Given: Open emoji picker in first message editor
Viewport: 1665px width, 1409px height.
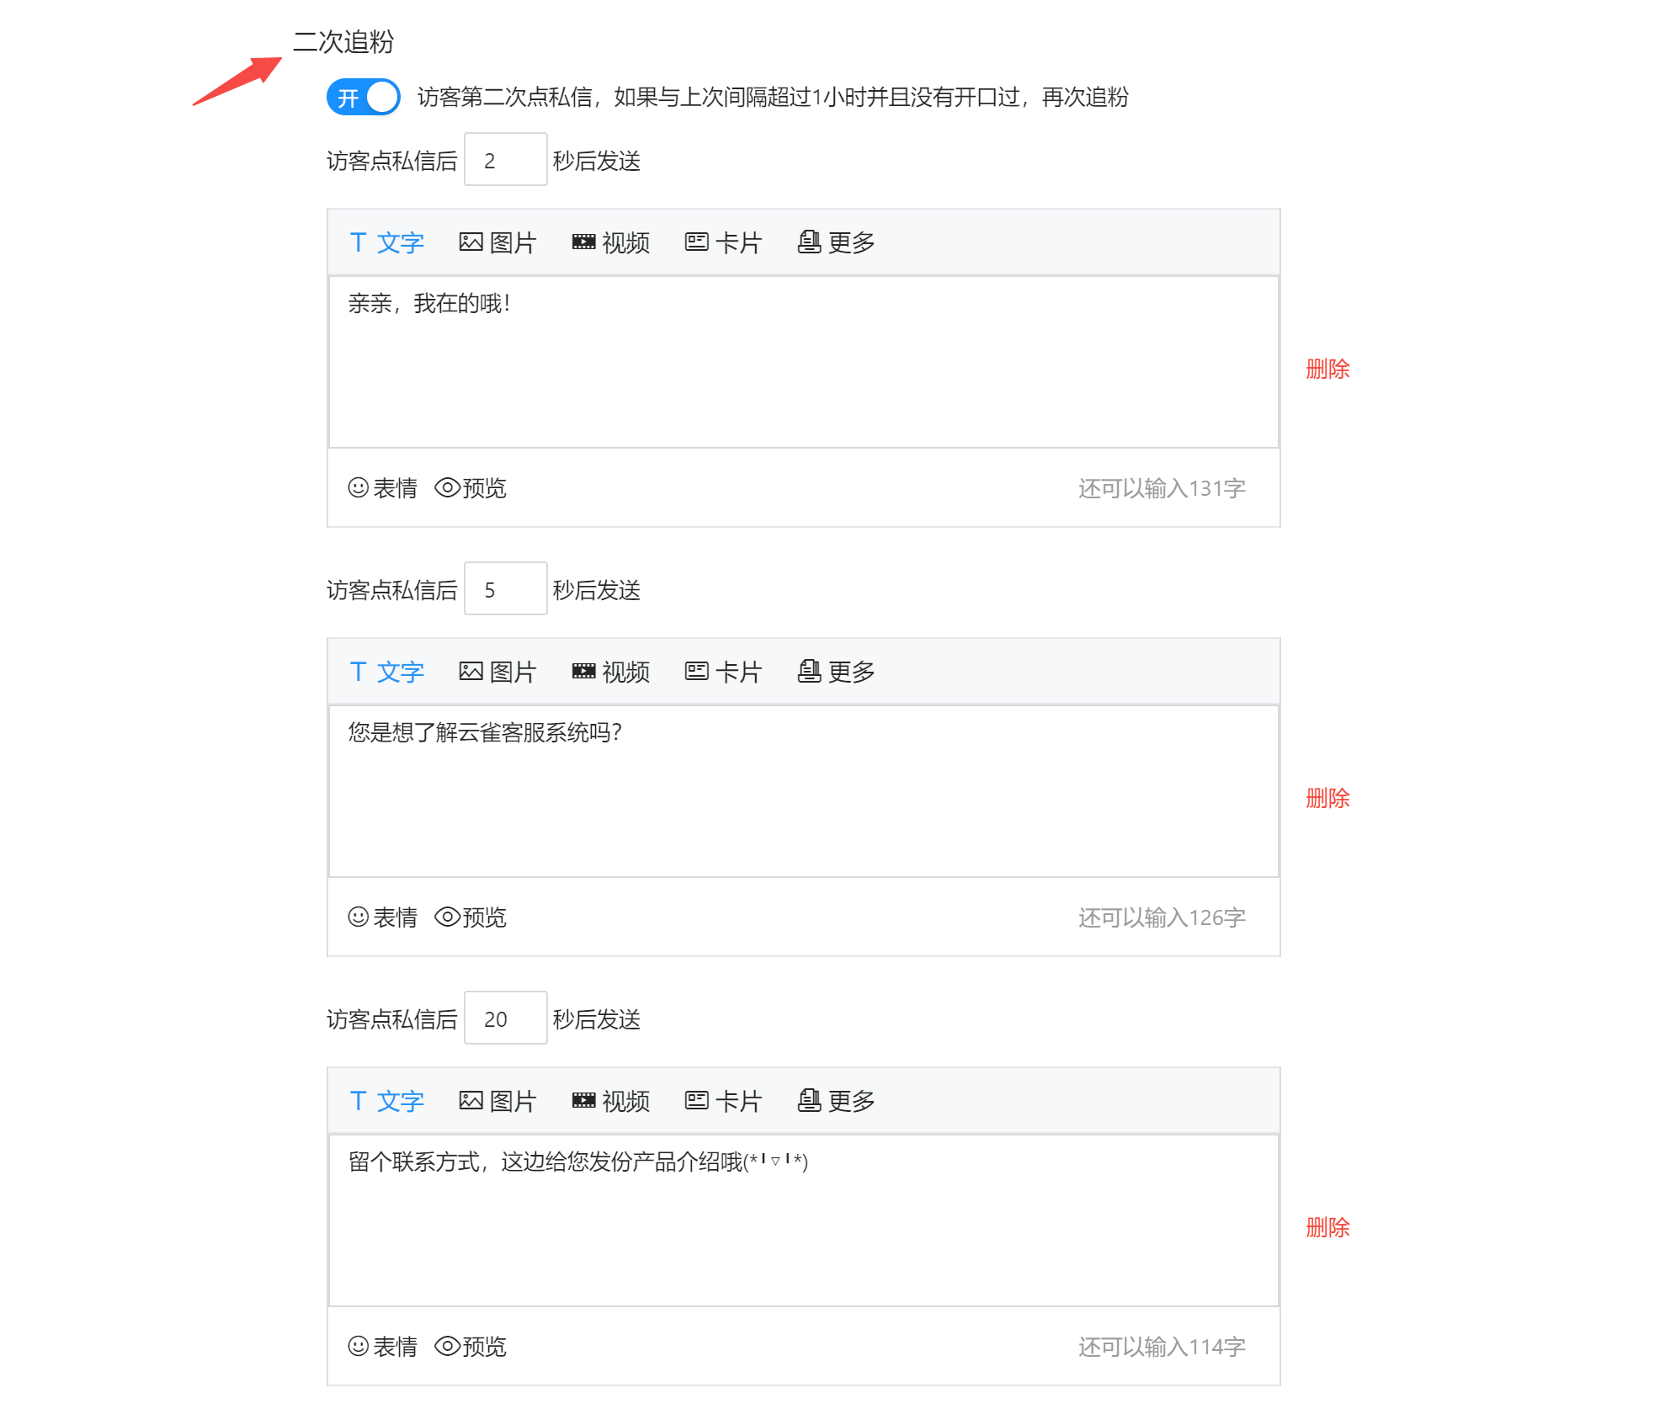Looking at the screenshot, I should click(383, 488).
